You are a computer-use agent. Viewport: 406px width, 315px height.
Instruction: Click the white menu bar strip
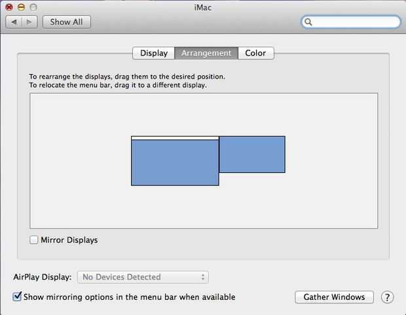175,138
